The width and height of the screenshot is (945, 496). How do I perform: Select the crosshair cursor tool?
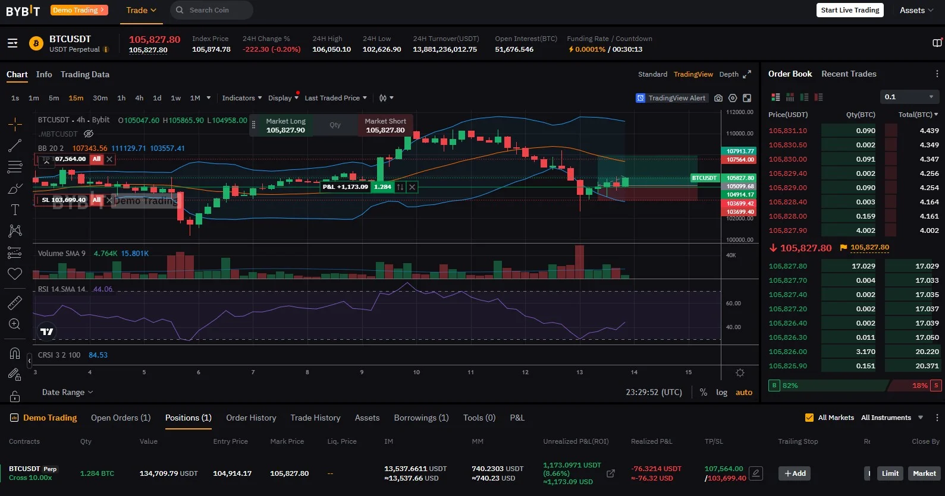[x=15, y=124]
